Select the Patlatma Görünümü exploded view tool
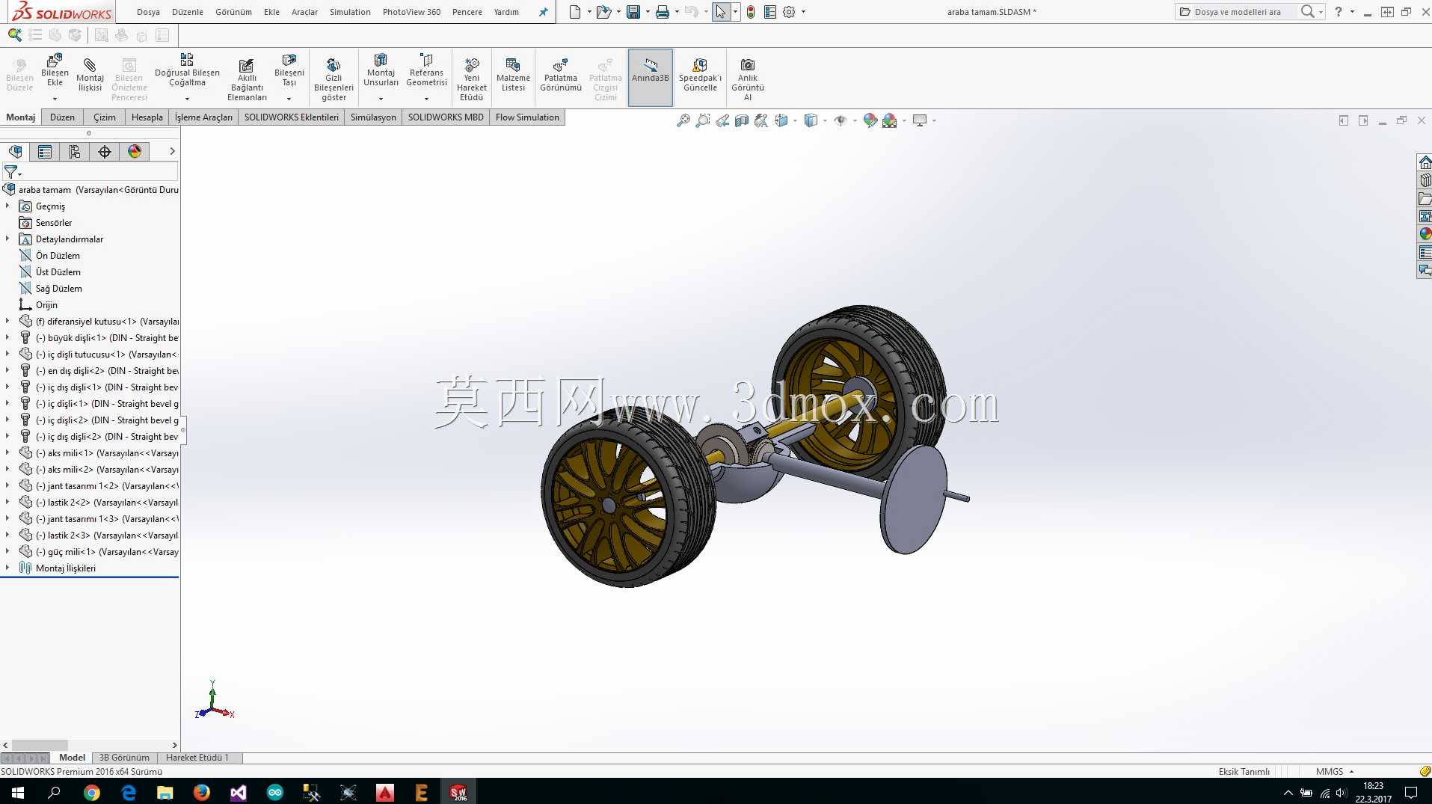Image resolution: width=1432 pixels, height=804 pixels. [x=561, y=76]
